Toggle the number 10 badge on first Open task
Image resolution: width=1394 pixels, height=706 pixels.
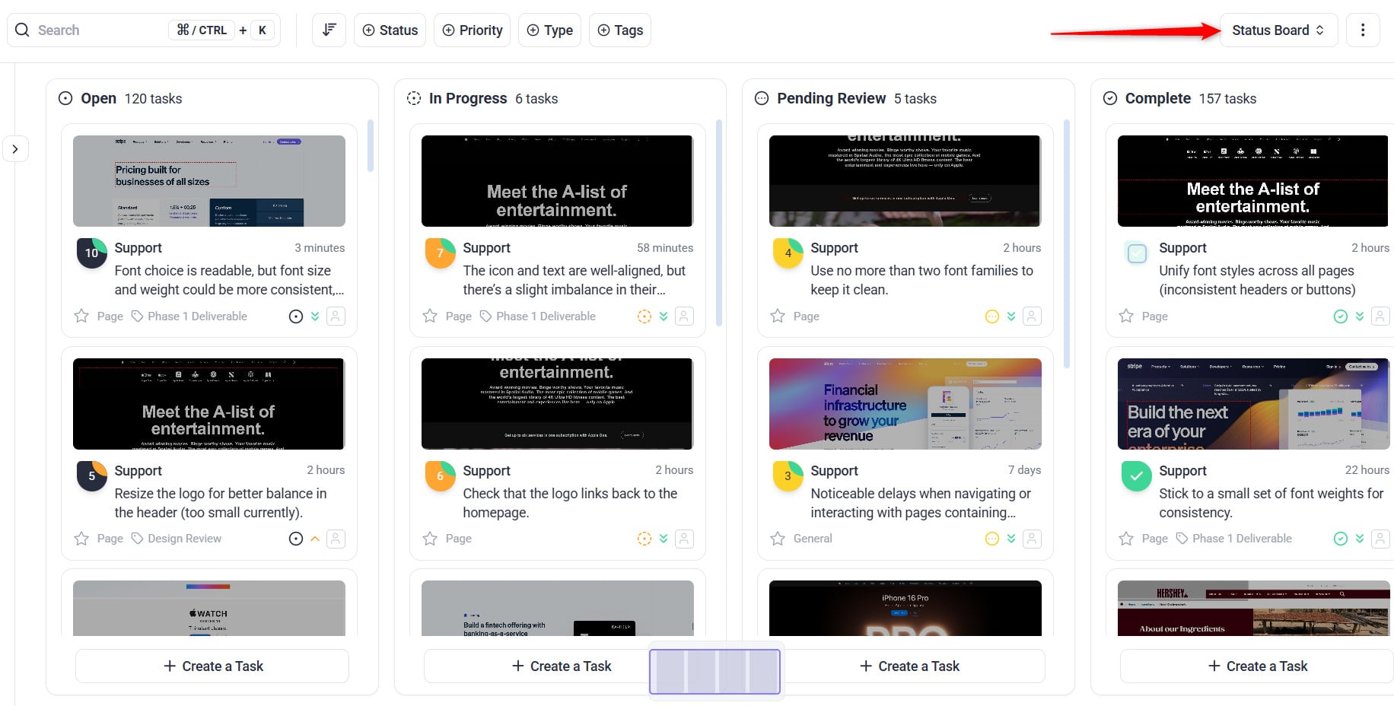pyautogui.click(x=92, y=253)
